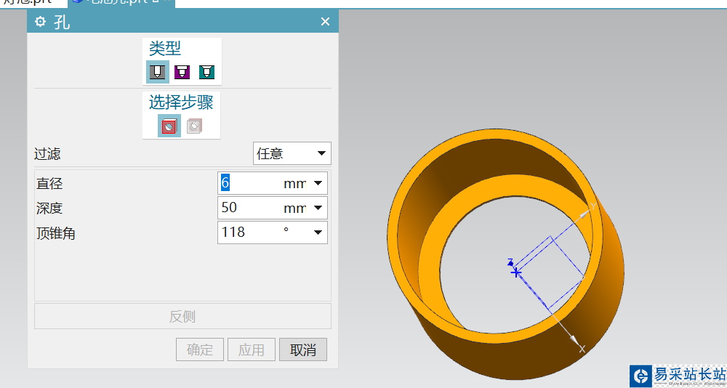Open the 过滤 dropdown showing 任意

(292, 153)
